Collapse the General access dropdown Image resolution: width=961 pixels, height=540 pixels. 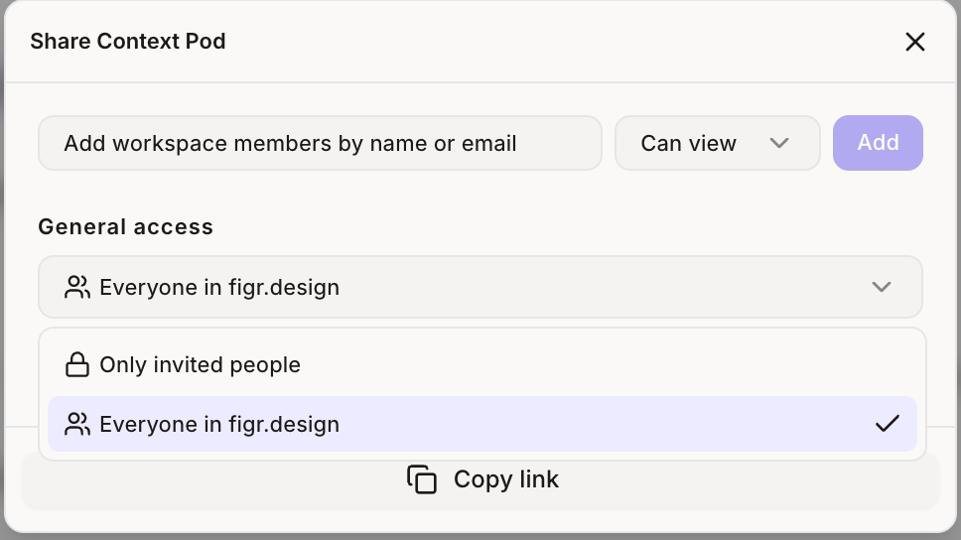(480, 287)
